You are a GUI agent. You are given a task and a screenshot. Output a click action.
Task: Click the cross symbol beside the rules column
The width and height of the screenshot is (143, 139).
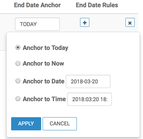pos(130,23)
